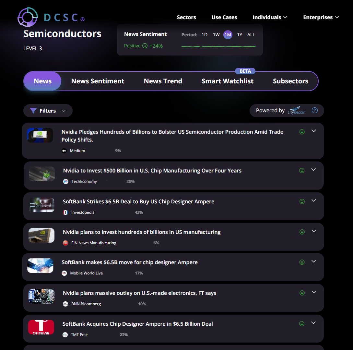This screenshot has width=353, height=350.
Task: Open headline Nvidia plans to invest hundreds of billions
Action: (142, 232)
